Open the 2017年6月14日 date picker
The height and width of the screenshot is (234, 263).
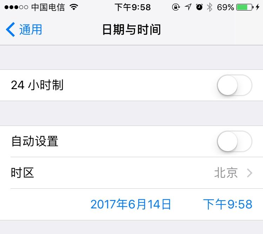pos(131,204)
